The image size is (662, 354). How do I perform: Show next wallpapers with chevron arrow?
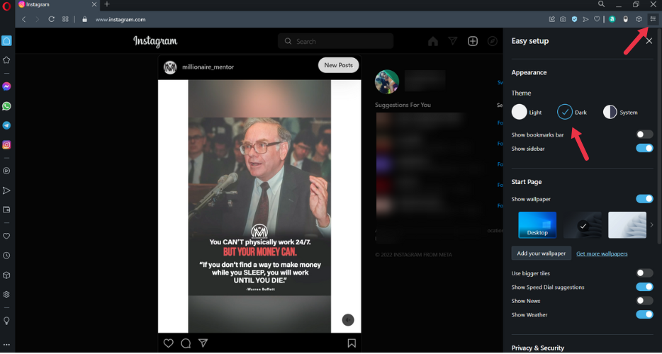(x=651, y=225)
